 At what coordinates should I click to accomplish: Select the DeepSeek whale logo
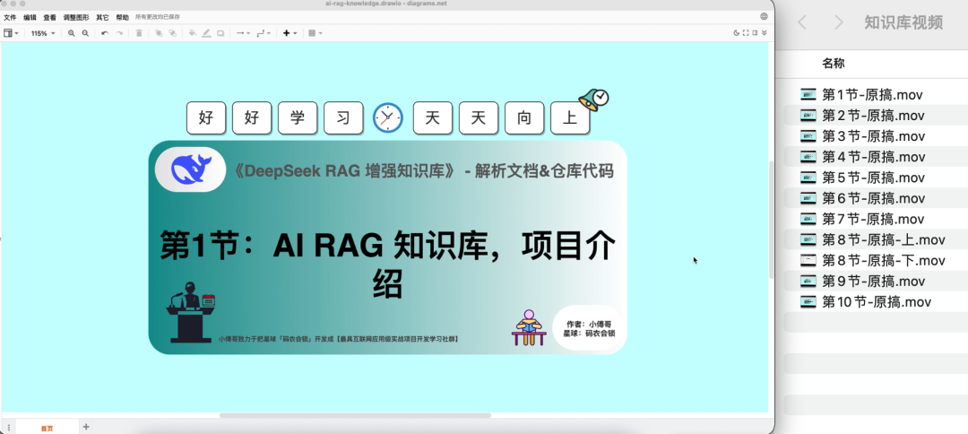(x=190, y=169)
